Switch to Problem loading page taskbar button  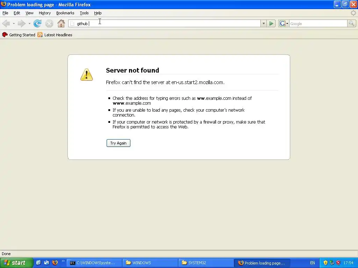coord(262,263)
